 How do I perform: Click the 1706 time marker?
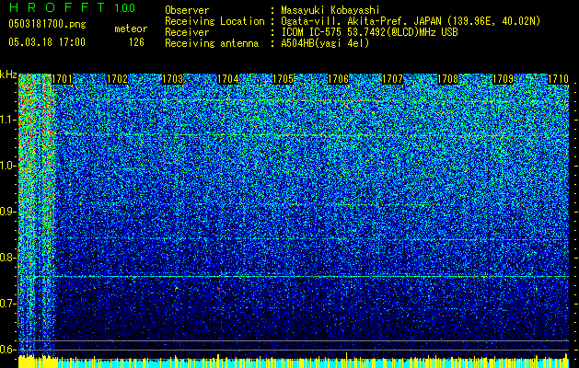coord(338,79)
